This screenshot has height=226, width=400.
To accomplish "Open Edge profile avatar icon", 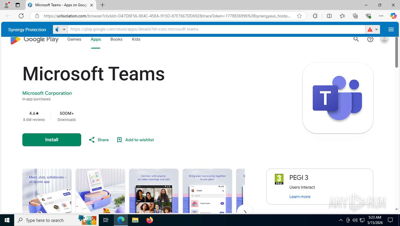I will point(6,5).
